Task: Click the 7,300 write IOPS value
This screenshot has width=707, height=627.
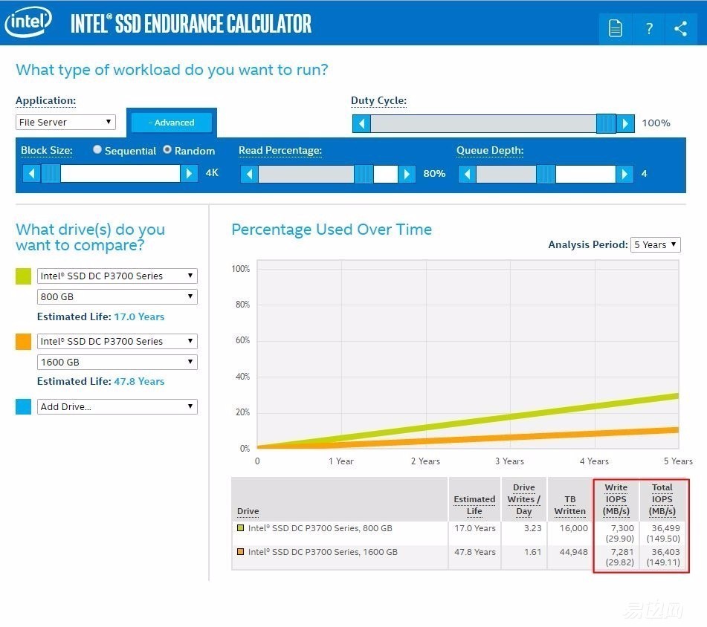Action: pos(622,528)
